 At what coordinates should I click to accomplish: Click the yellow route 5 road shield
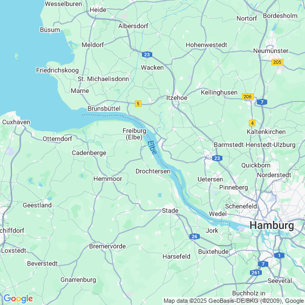pos(138,104)
